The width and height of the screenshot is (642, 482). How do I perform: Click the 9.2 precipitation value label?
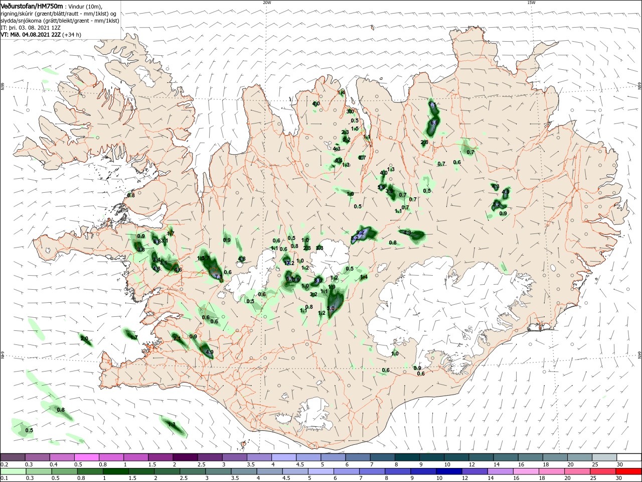point(360,232)
